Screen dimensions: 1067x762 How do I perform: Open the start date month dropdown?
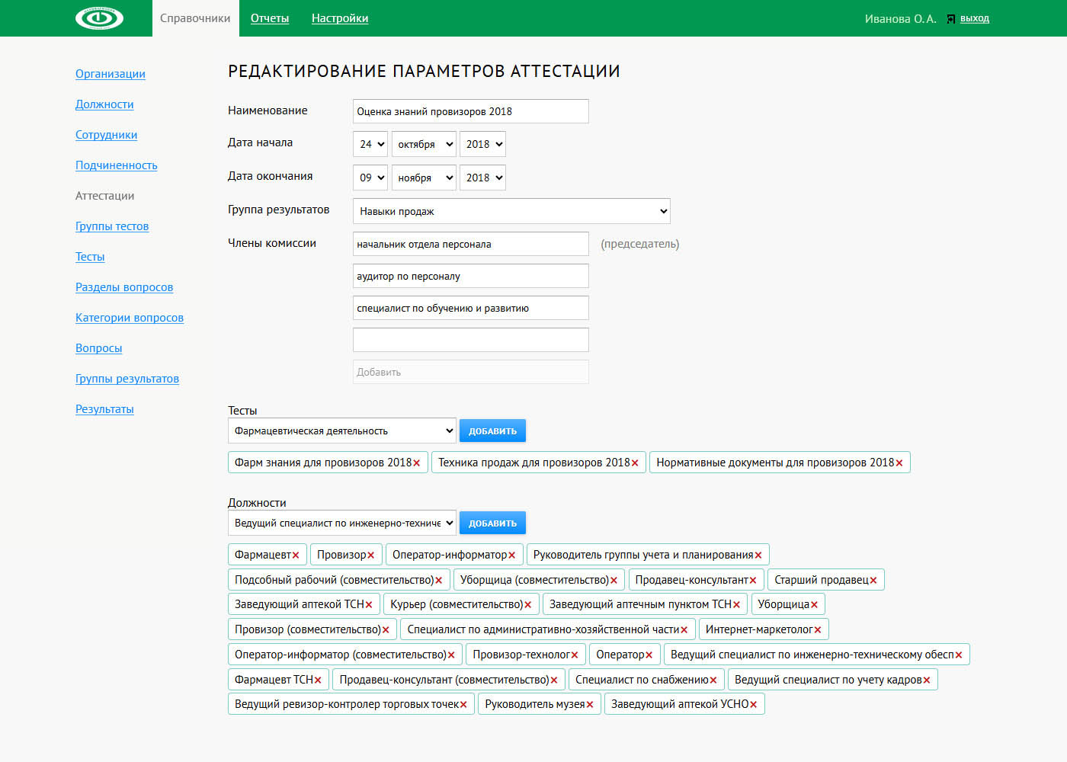tap(425, 144)
